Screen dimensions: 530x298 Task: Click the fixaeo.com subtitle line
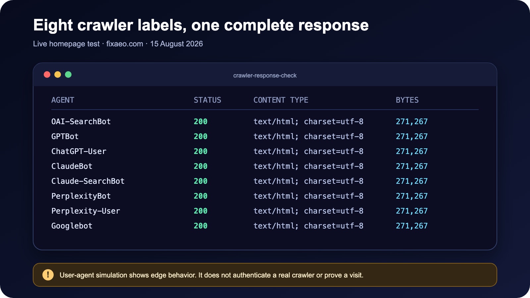point(118,44)
